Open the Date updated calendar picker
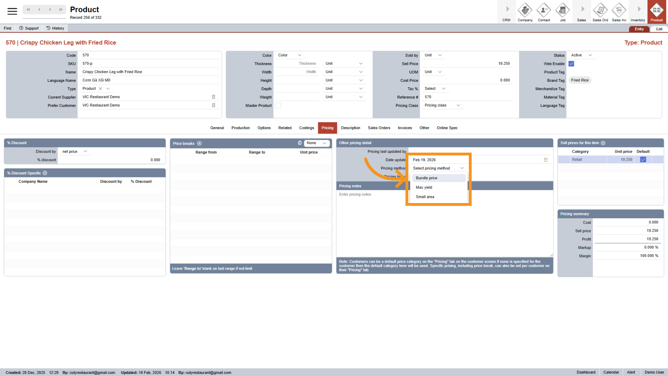This screenshot has width=668, height=376. (x=546, y=160)
